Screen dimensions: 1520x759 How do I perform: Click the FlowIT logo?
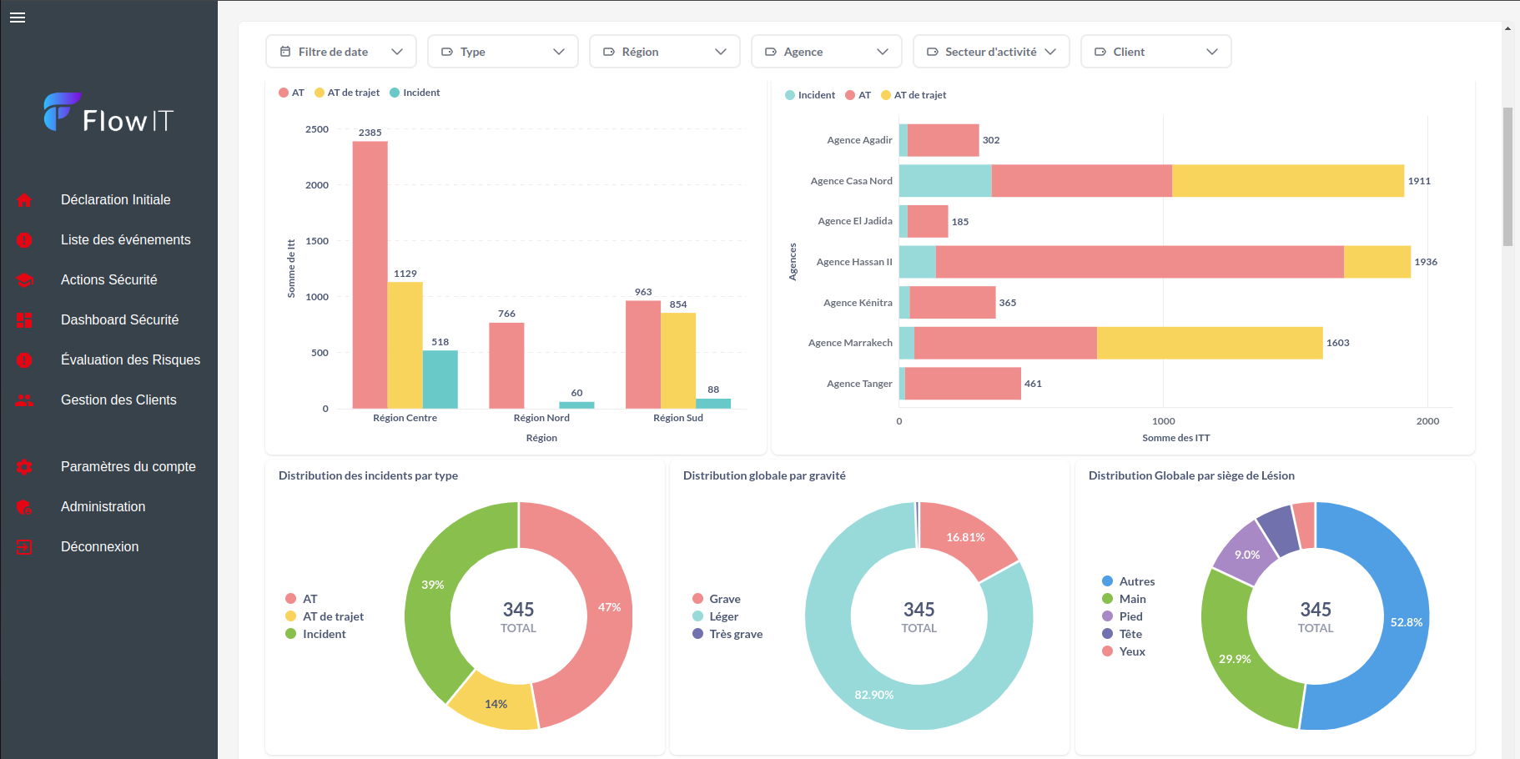point(108,114)
